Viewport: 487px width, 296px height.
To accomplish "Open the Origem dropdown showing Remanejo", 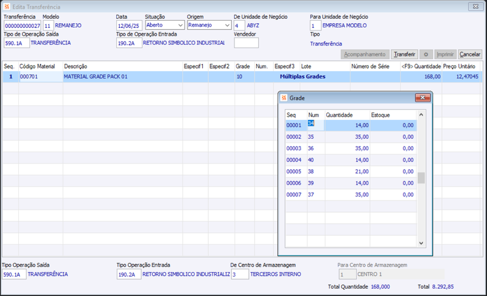I will coord(209,25).
